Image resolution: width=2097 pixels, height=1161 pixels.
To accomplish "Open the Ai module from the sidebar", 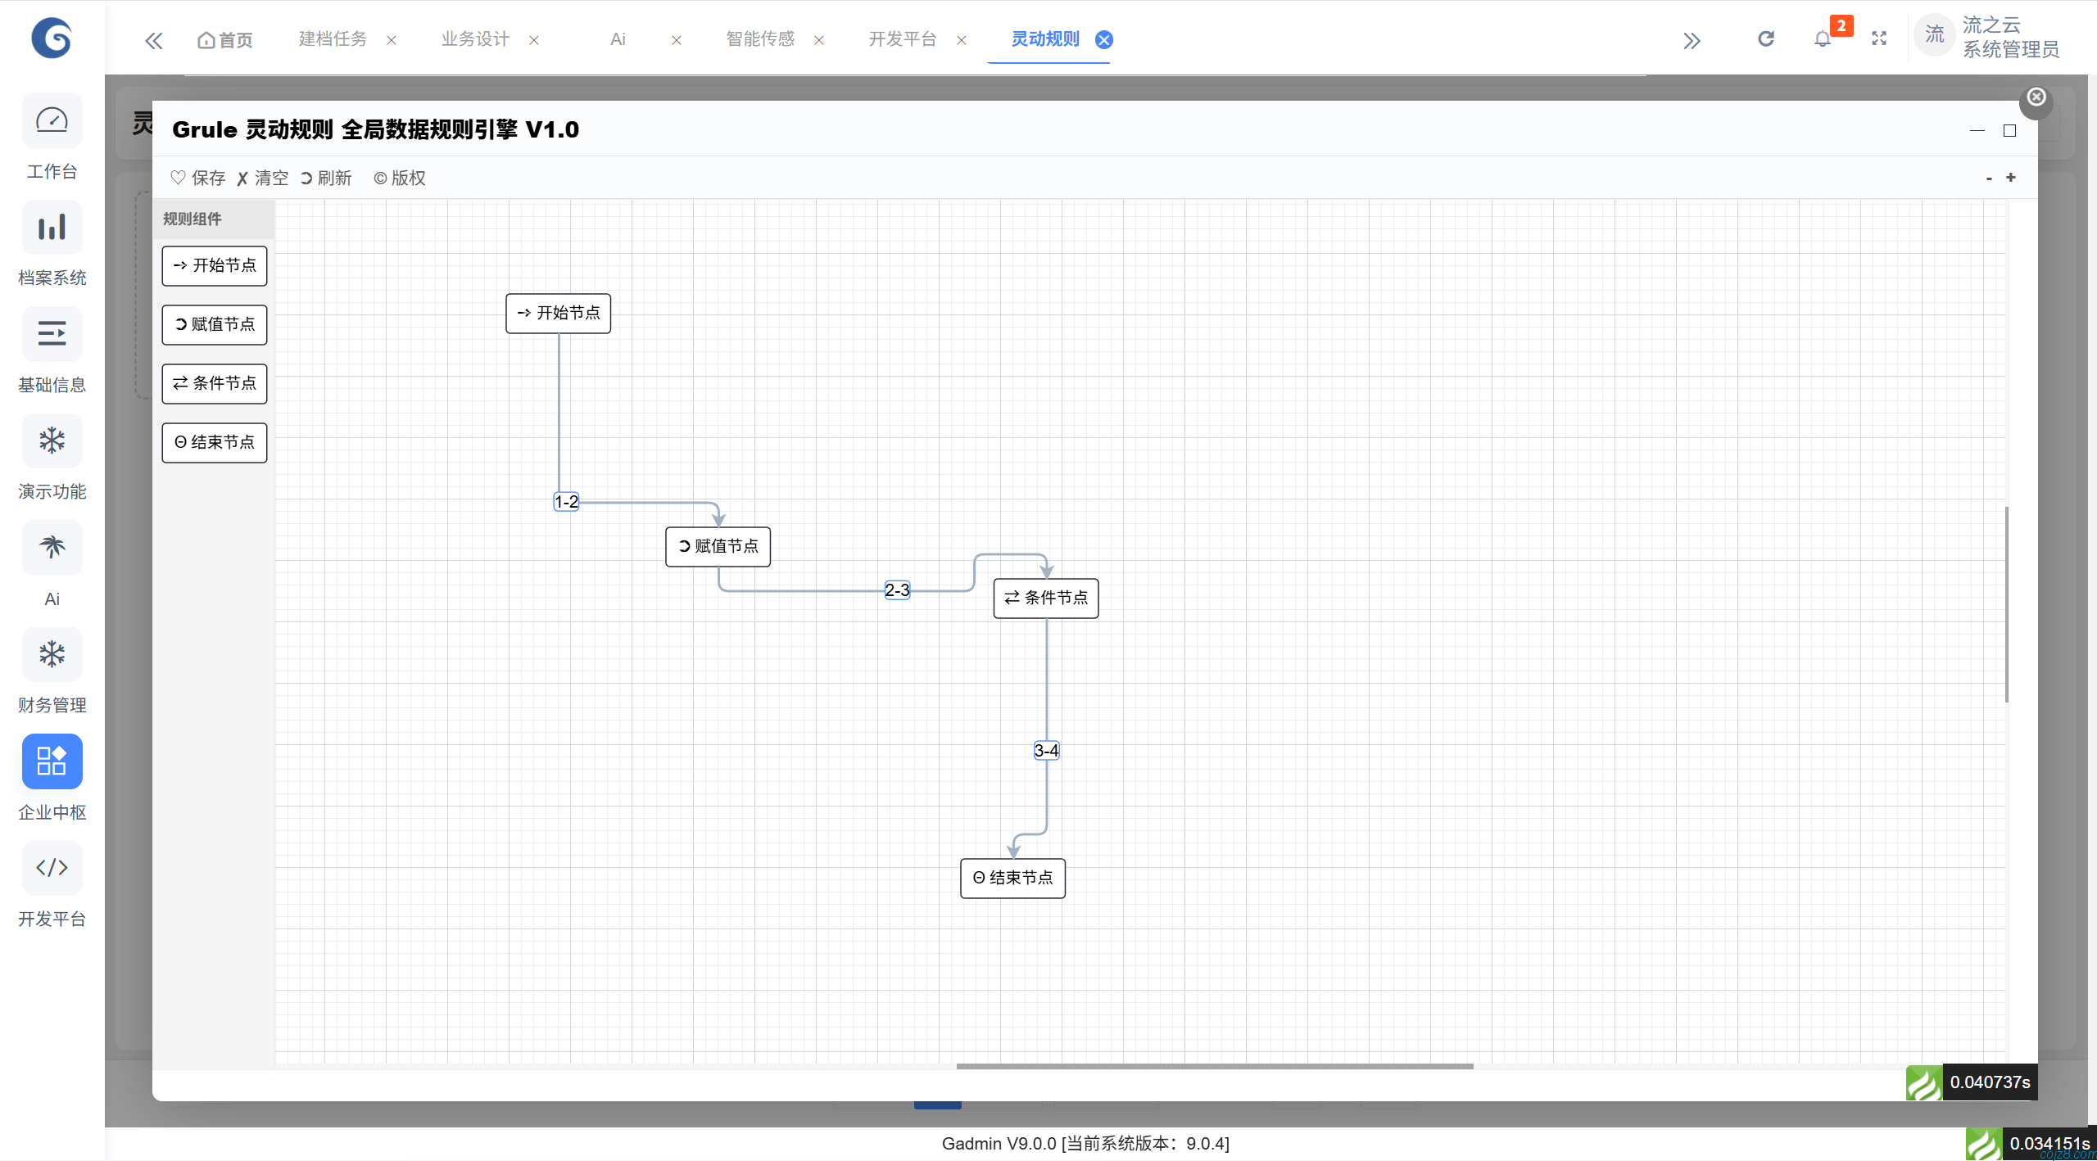I will click(x=52, y=548).
